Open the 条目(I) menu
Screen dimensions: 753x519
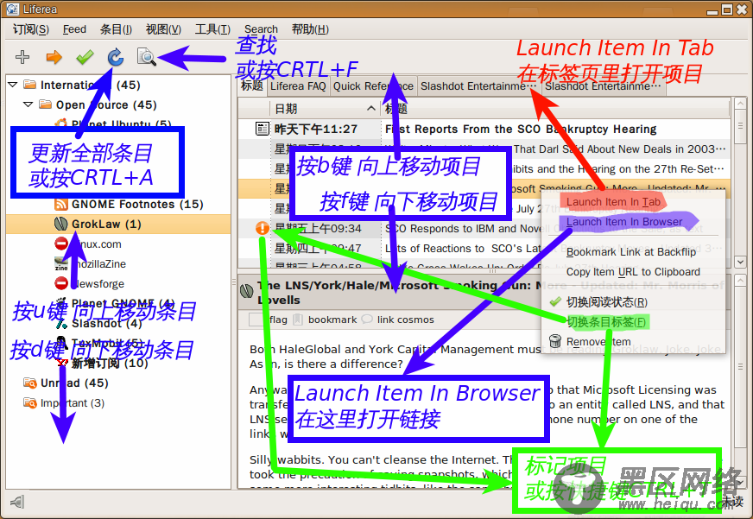pyautogui.click(x=116, y=29)
